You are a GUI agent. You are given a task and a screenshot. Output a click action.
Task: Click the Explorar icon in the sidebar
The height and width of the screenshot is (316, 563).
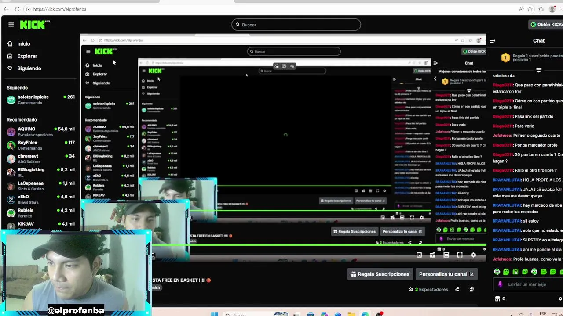(10, 56)
